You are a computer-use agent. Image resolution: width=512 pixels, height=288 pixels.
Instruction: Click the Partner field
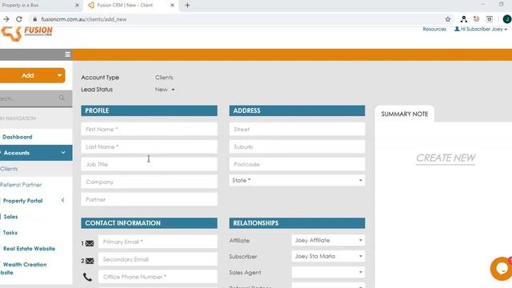(150, 199)
